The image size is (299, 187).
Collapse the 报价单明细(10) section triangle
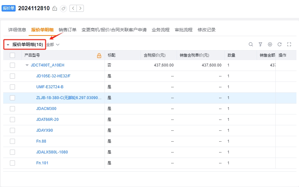tap(8, 45)
